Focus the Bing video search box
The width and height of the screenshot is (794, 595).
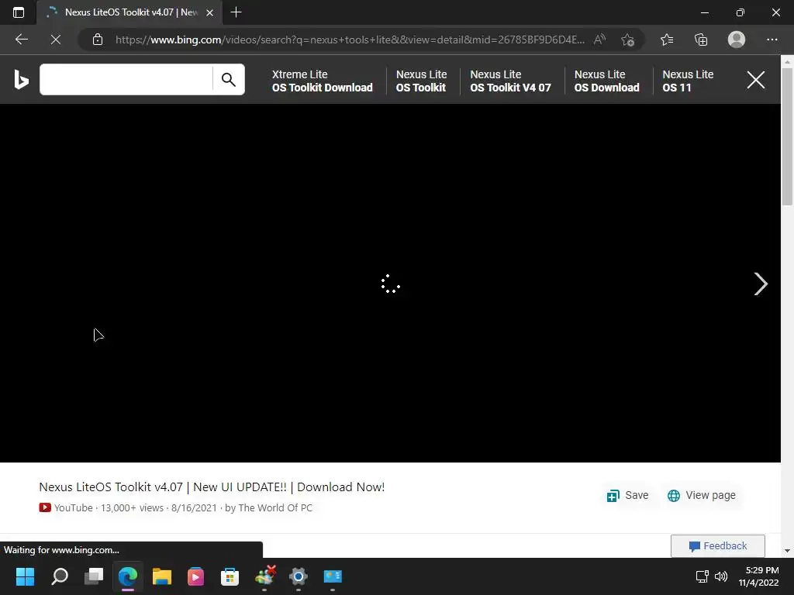pyautogui.click(x=126, y=80)
